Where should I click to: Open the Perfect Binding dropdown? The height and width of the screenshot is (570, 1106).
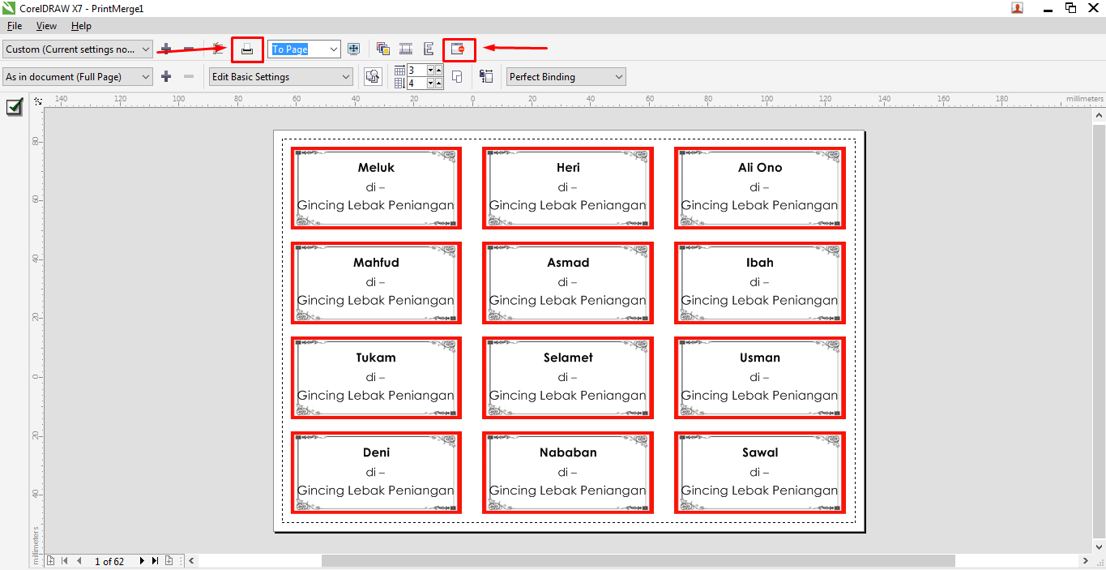(619, 76)
